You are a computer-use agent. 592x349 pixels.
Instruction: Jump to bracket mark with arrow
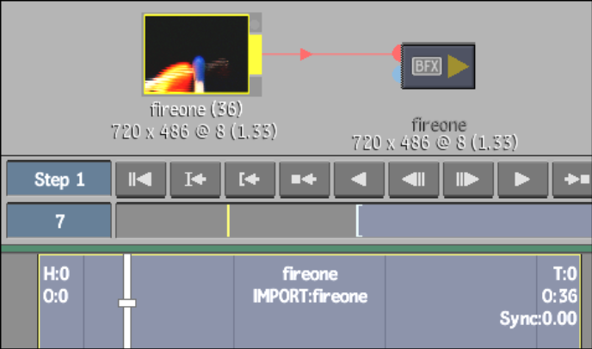click(250, 179)
